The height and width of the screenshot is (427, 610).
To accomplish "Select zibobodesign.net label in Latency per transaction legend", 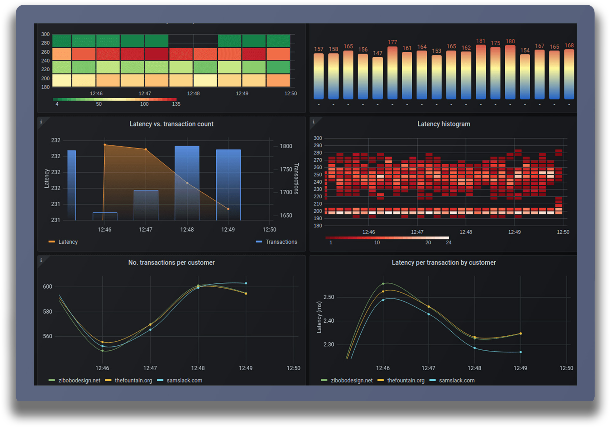I will coord(352,380).
